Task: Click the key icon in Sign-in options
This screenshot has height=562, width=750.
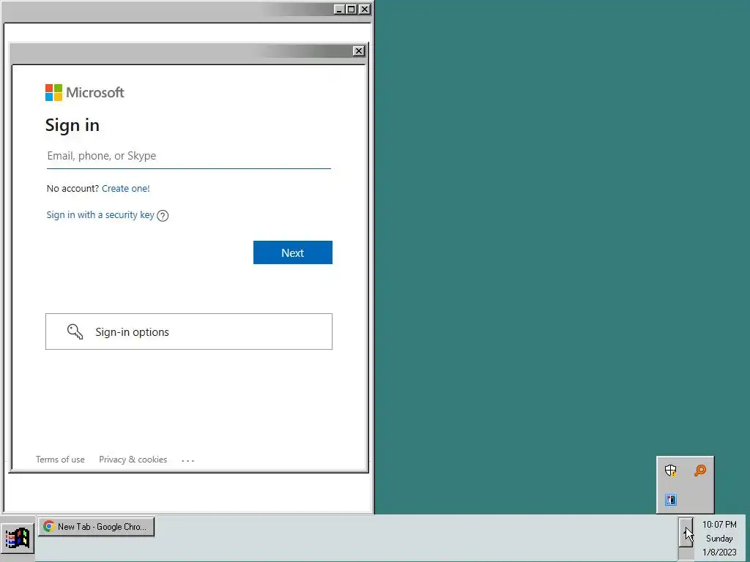Action: click(75, 331)
